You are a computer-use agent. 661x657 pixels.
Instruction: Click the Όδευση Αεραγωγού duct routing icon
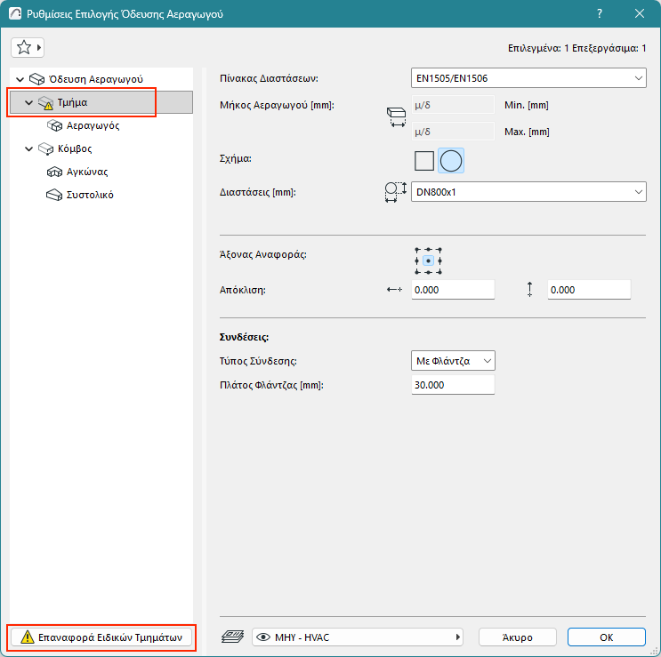point(36,79)
